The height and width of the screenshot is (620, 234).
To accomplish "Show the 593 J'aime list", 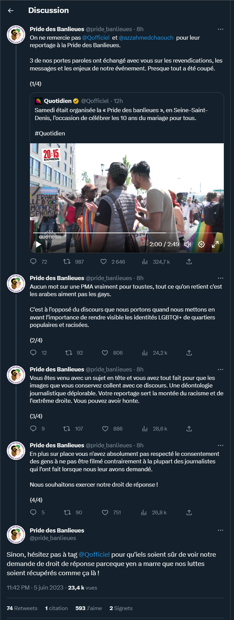I will [89, 608].
